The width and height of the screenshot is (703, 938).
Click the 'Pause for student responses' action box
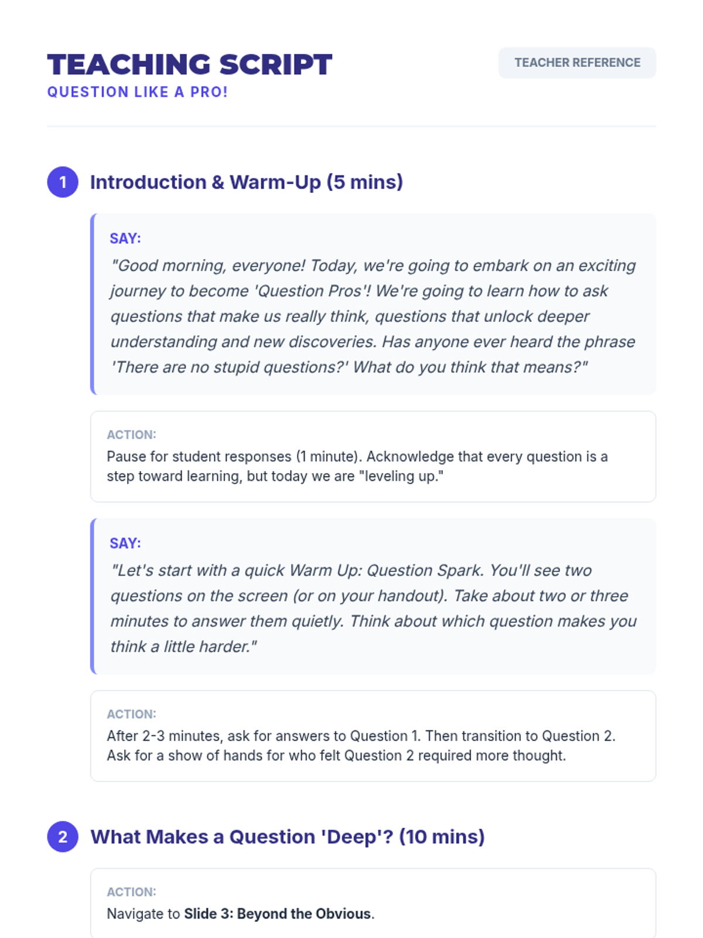point(373,457)
